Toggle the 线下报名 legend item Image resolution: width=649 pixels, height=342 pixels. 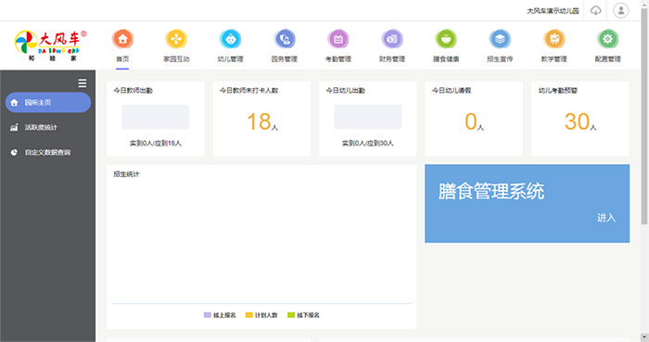coord(303,315)
